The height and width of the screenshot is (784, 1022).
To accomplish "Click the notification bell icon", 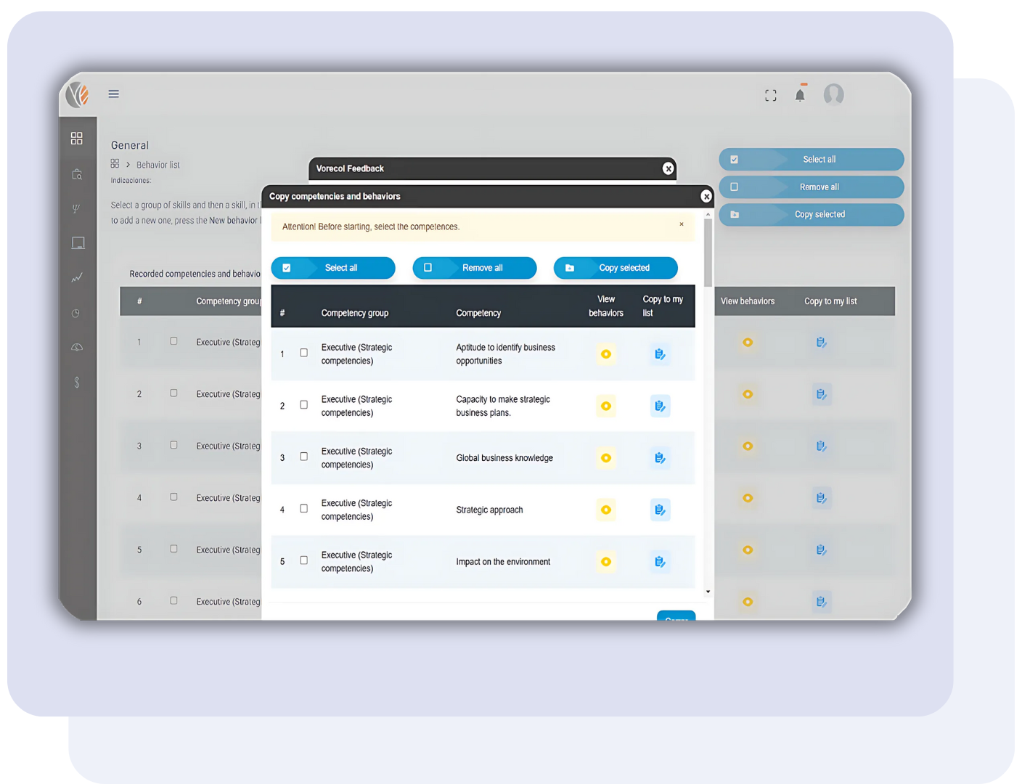I will click(800, 95).
